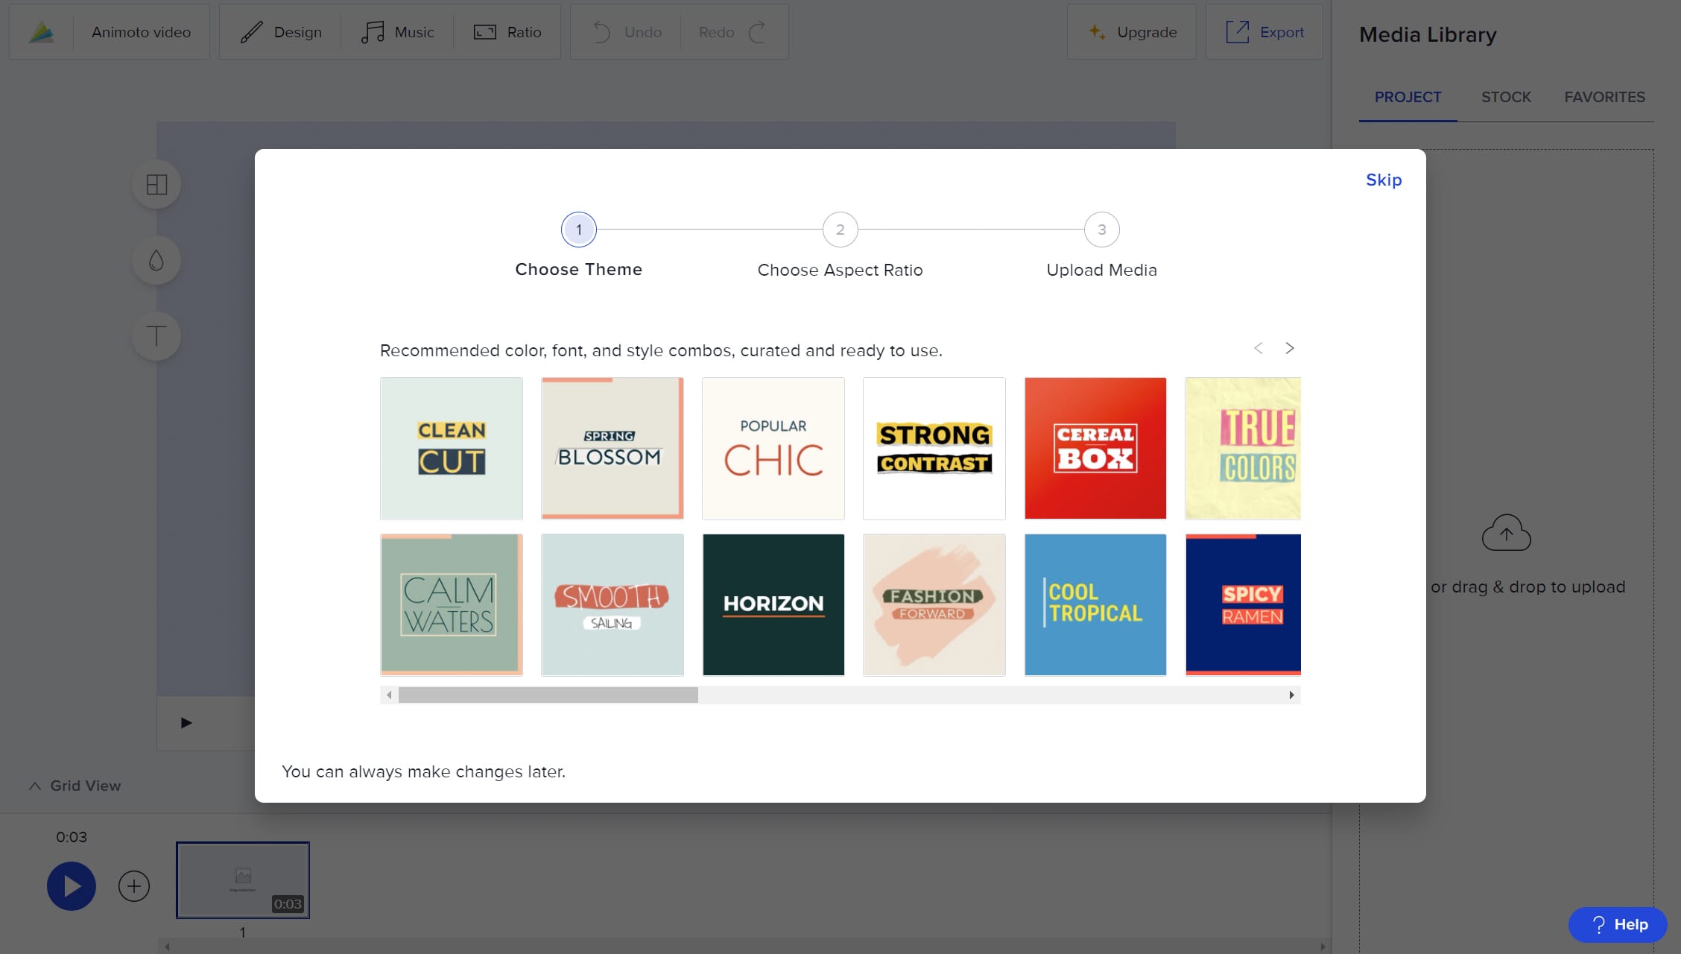The image size is (1681, 954).
Task: Click the Upgrade button
Action: [x=1132, y=32]
